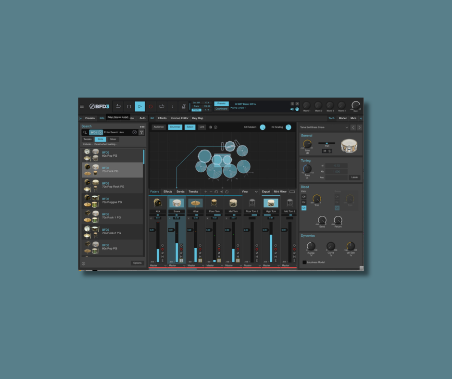
Task: Open Kick channel Master output dropdown
Action: coord(158,265)
